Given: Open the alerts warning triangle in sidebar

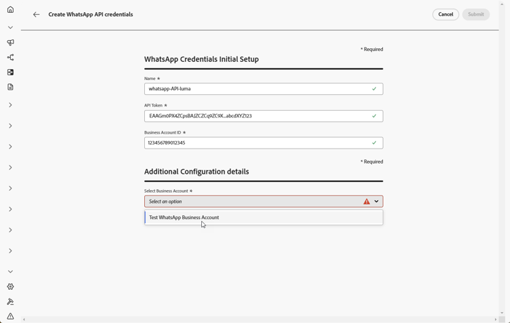Looking at the screenshot, I should pos(10,316).
